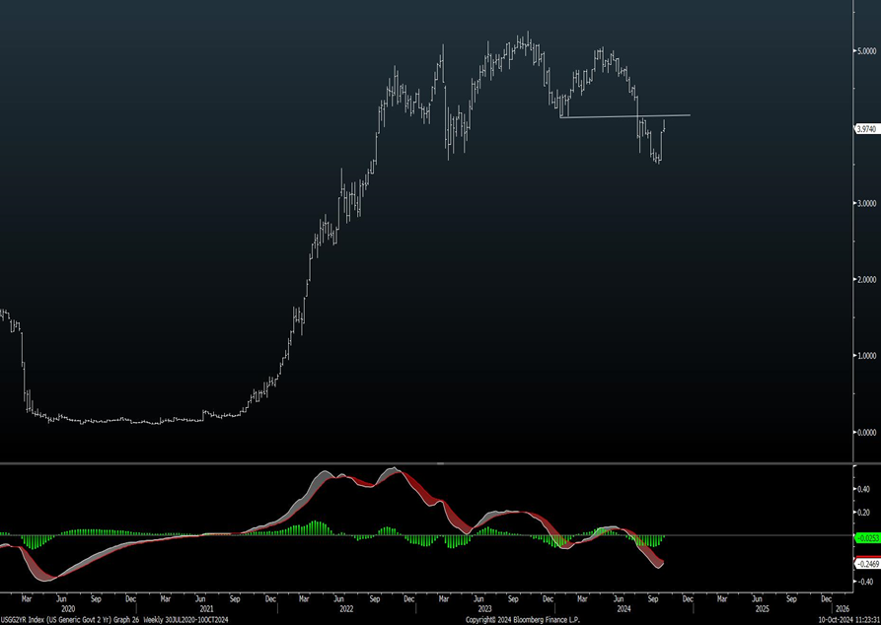This screenshot has height=625, width=881.
Task: Click the 1.0000 y-axis label
Action: (866, 356)
